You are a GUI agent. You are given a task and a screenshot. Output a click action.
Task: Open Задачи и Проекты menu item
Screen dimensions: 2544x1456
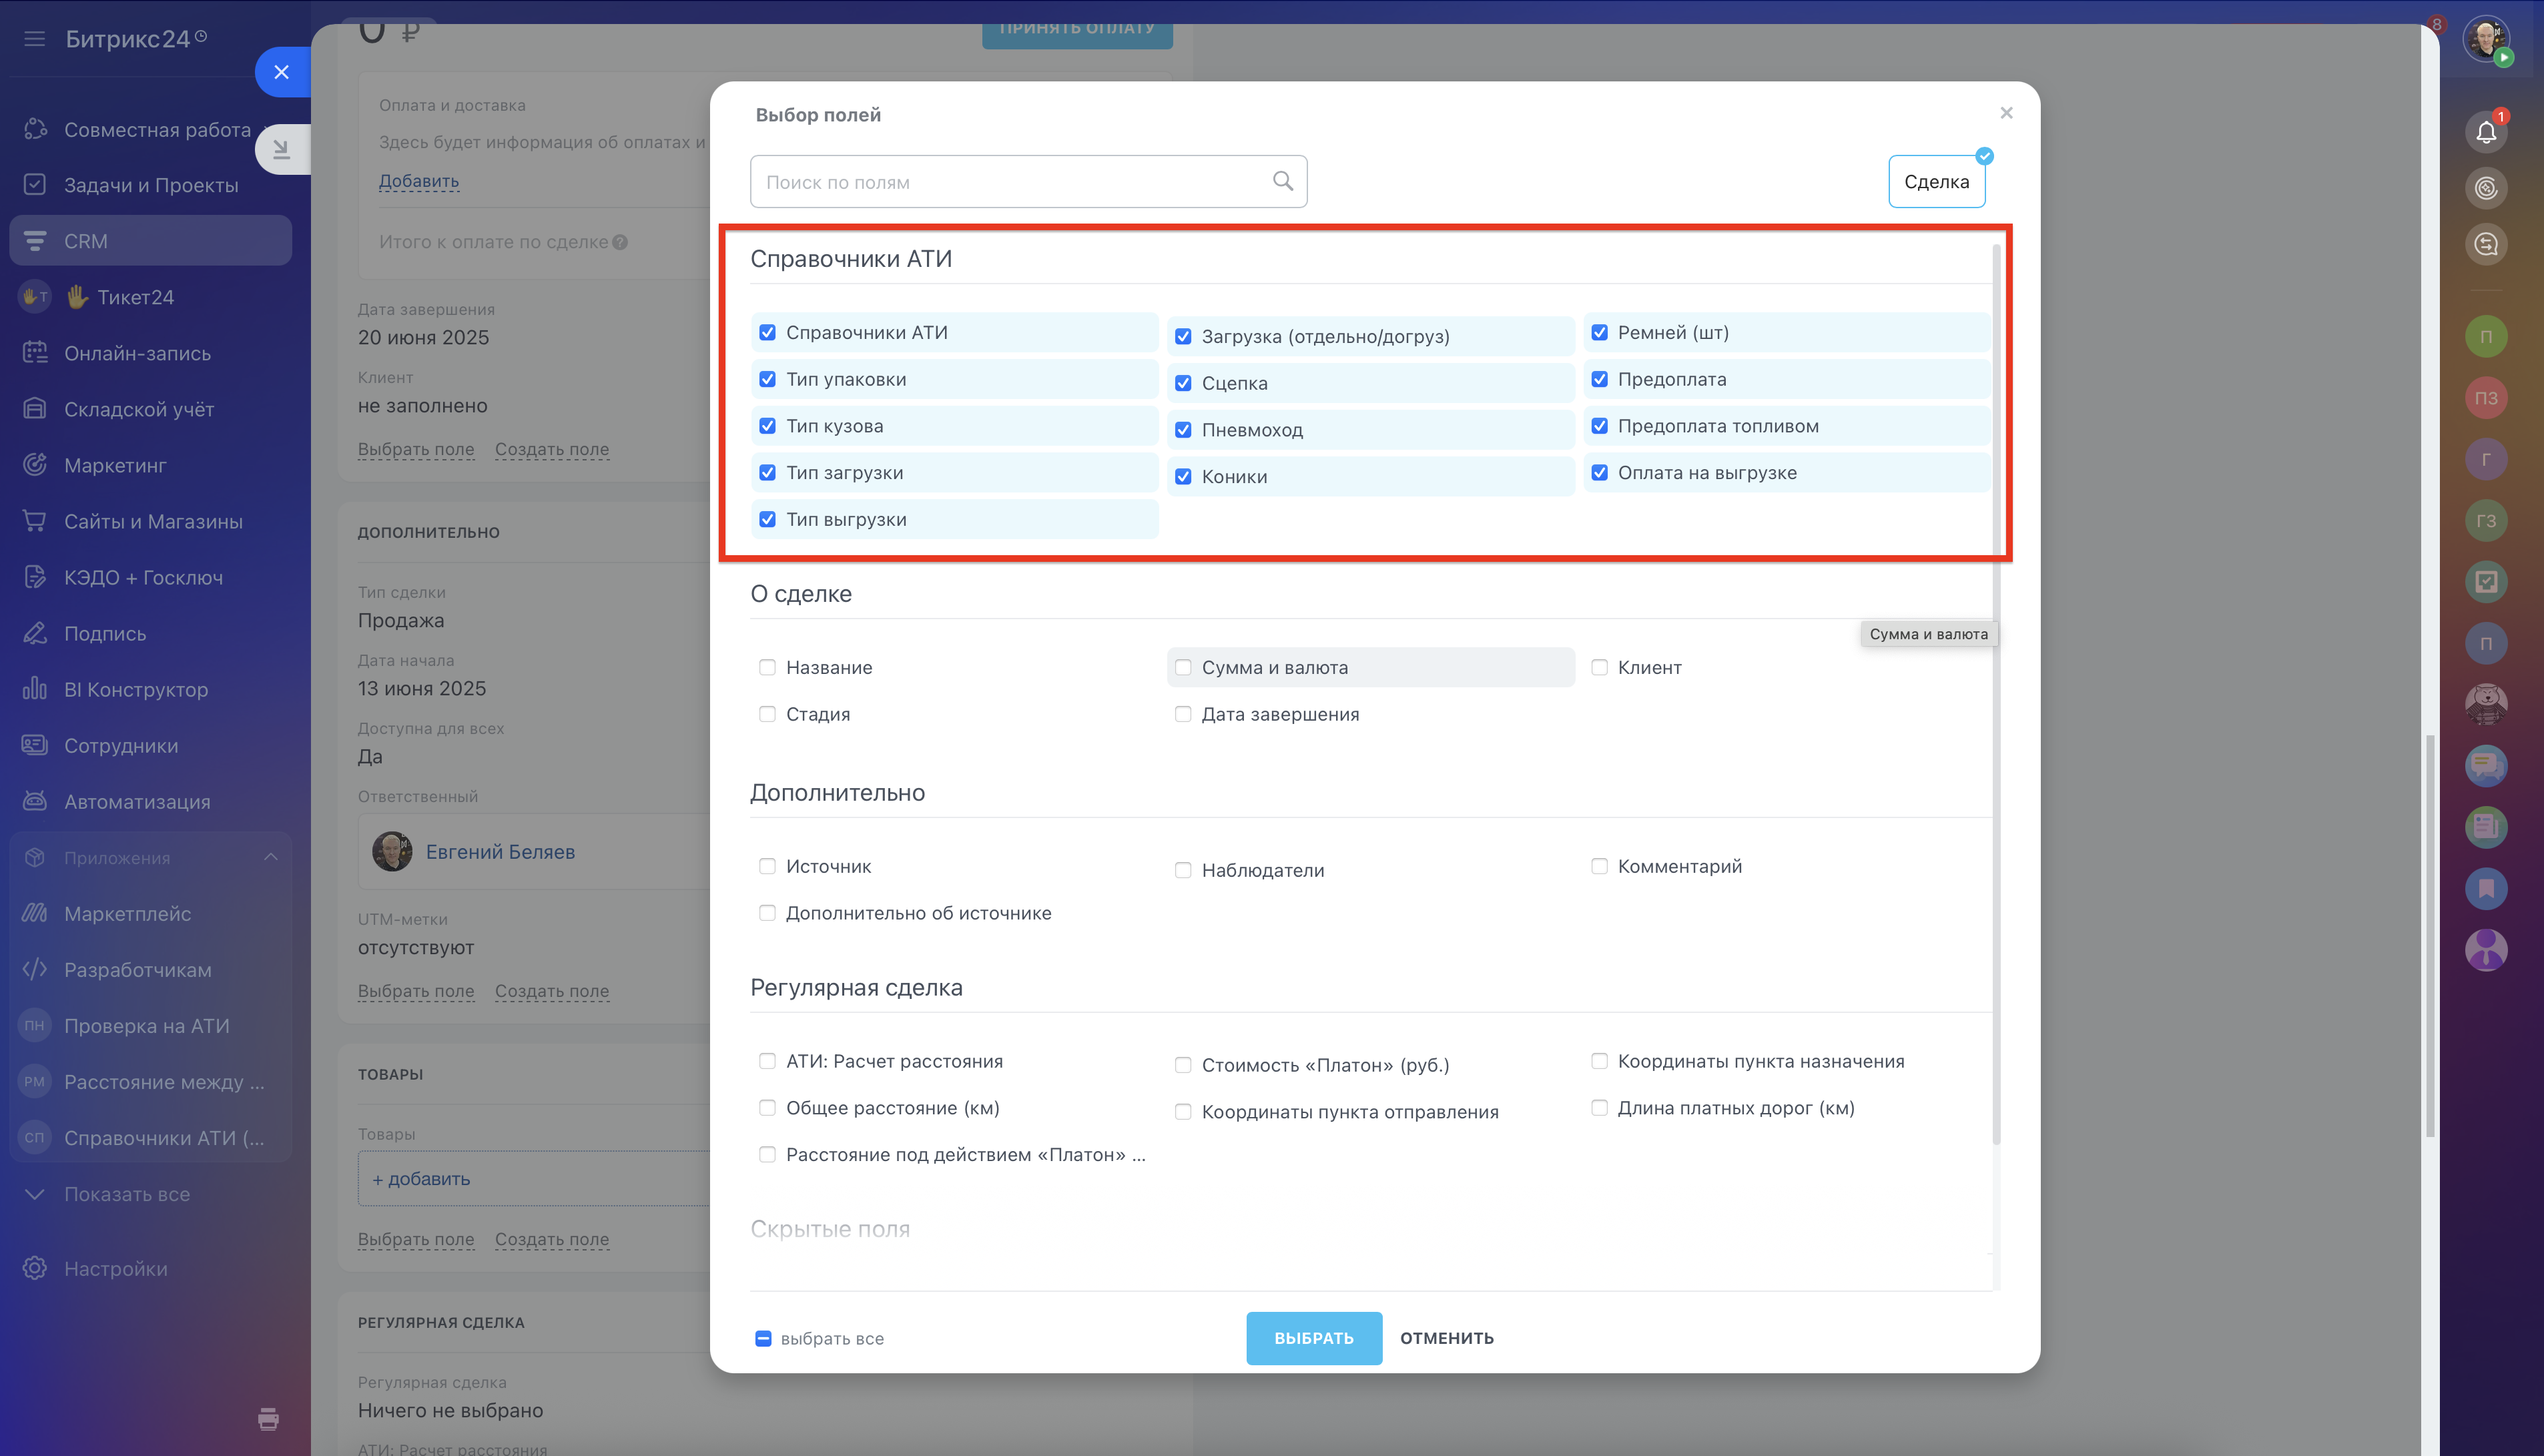(151, 185)
